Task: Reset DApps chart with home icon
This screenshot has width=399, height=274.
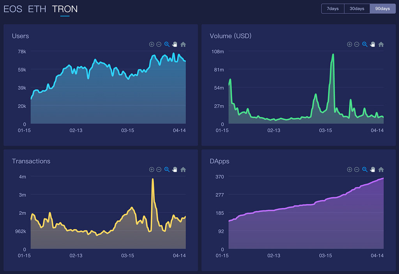Action: 381,169
